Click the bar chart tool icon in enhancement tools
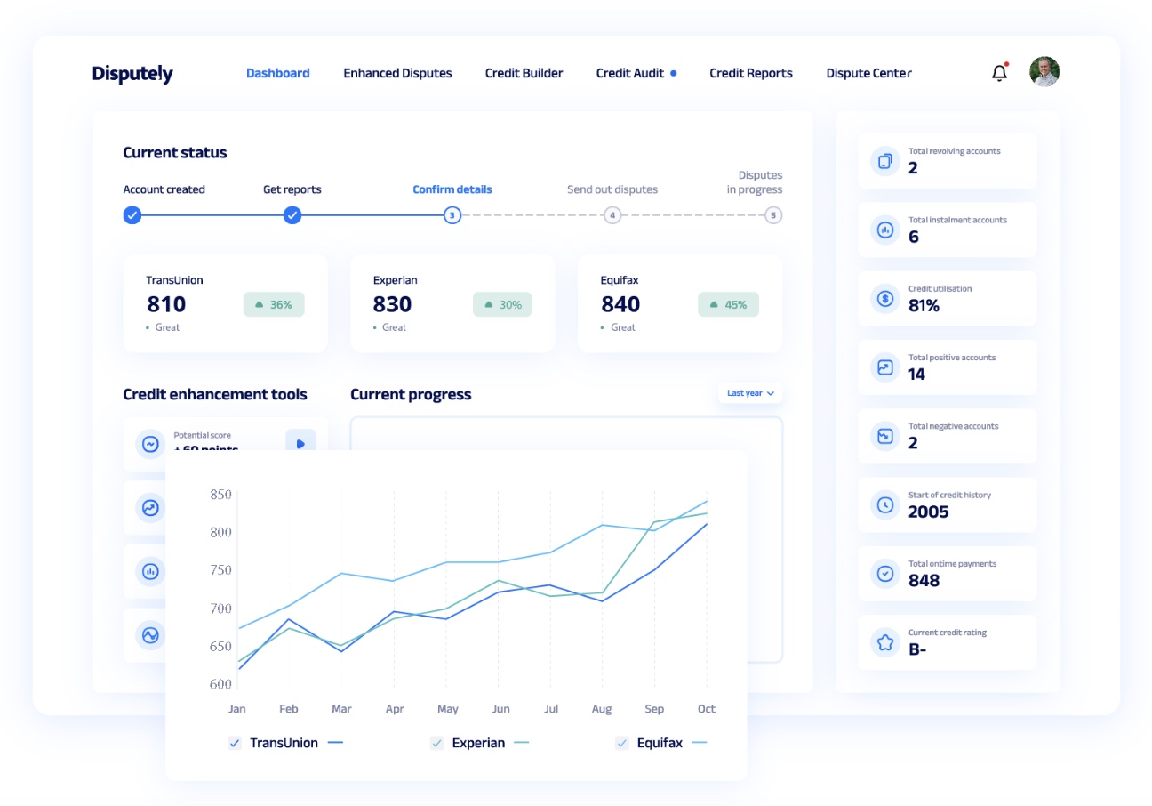This screenshot has height=806, width=1152. click(x=150, y=571)
